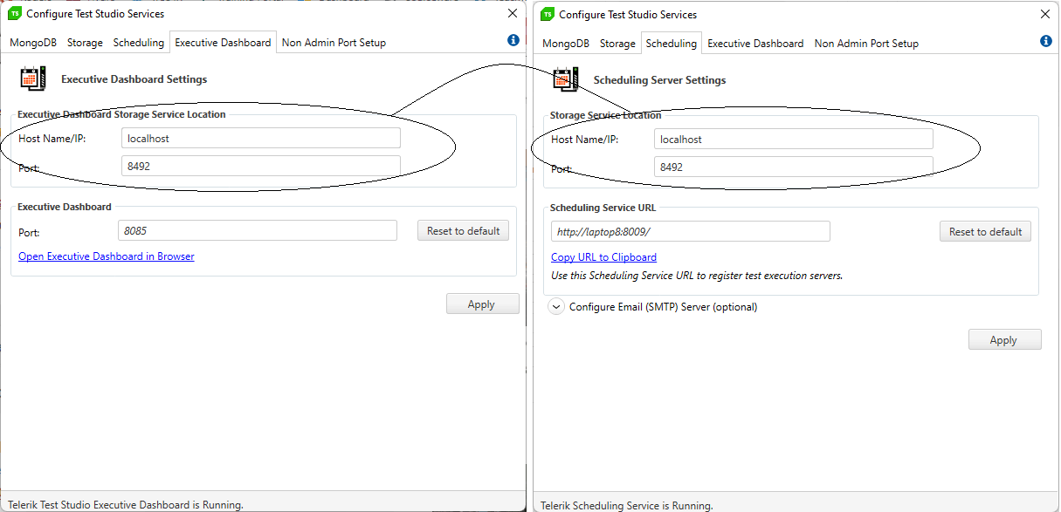Click the info icon in the left window
The height and width of the screenshot is (512, 1061).
click(x=513, y=40)
